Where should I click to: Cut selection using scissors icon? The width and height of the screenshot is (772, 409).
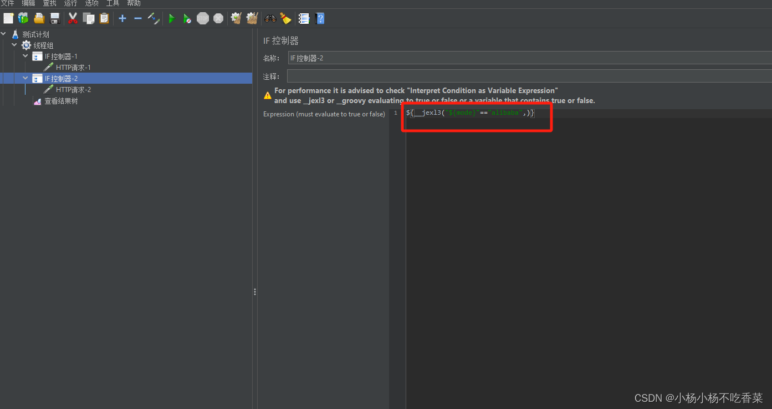tap(73, 18)
